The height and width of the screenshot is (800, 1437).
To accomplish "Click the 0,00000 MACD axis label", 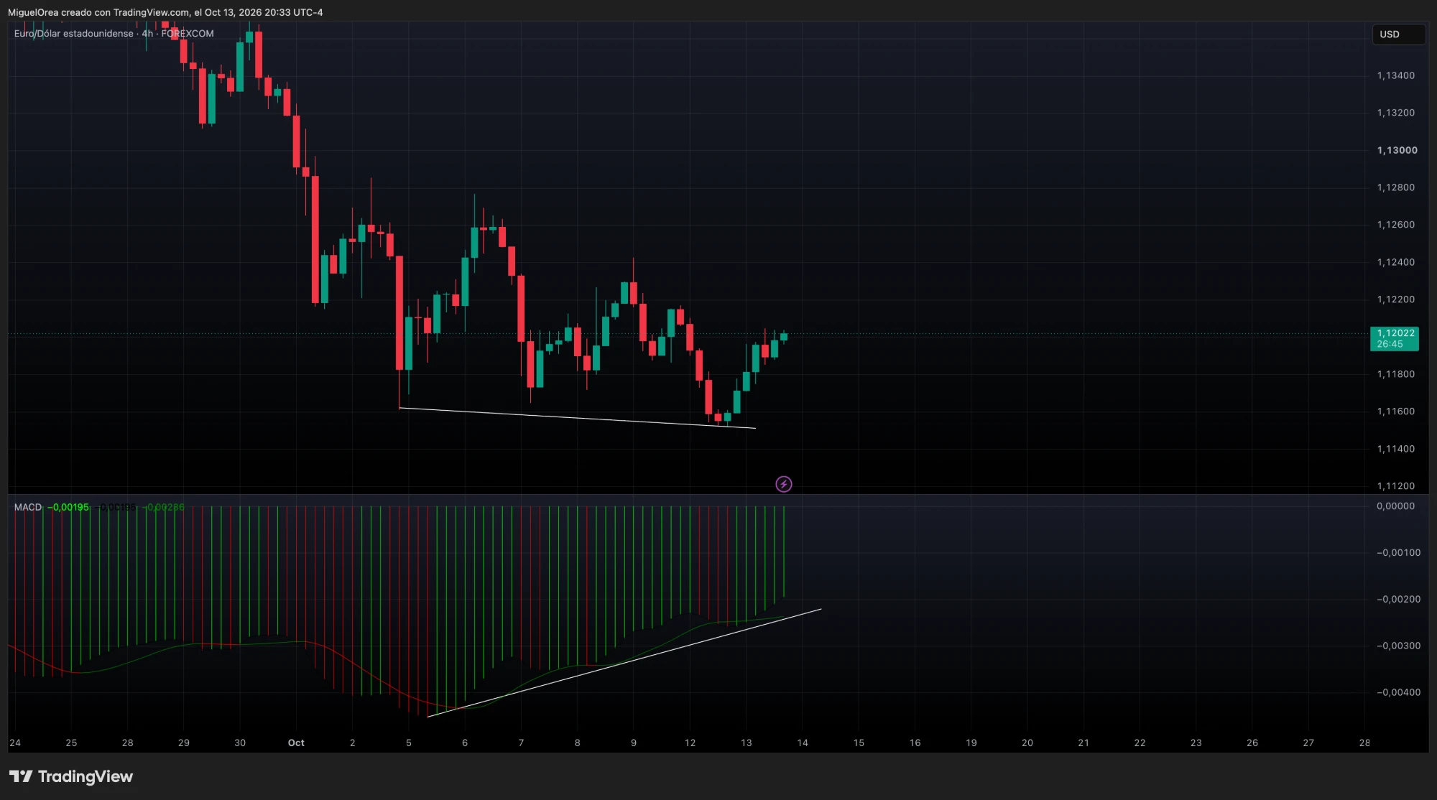I will point(1395,506).
